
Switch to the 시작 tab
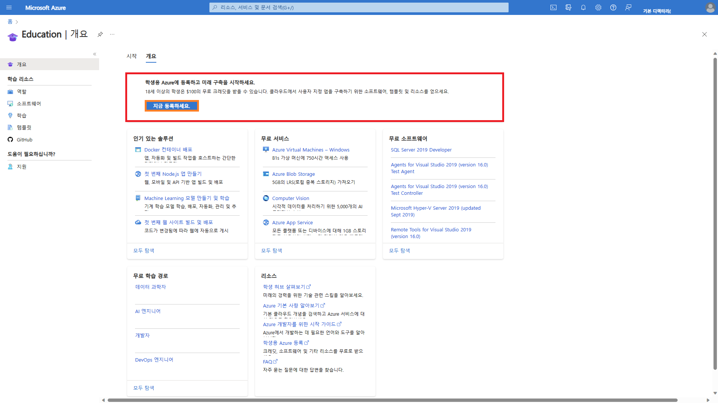(132, 56)
